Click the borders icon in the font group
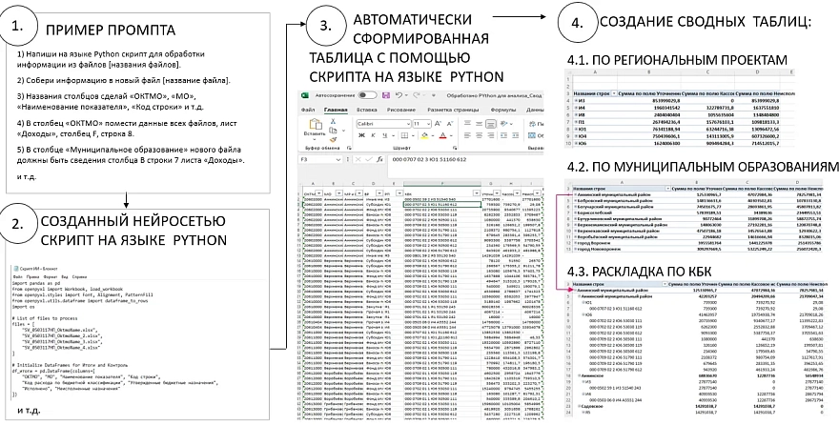 (x=404, y=135)
